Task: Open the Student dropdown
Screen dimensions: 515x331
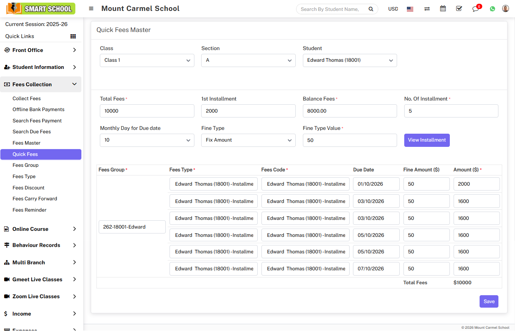Action: (x=350, y=60)
